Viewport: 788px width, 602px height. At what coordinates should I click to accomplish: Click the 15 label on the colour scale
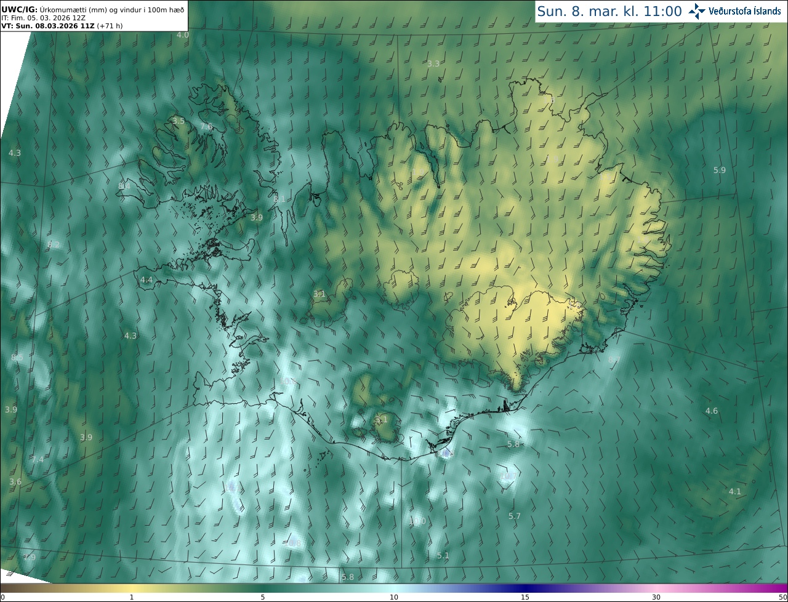[525, 597]
